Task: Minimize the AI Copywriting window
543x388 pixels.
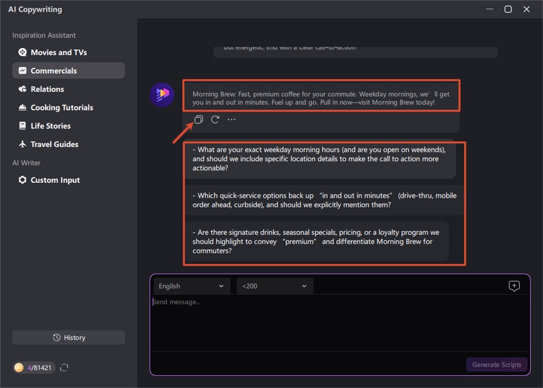Action: click(x=489, y=9)
